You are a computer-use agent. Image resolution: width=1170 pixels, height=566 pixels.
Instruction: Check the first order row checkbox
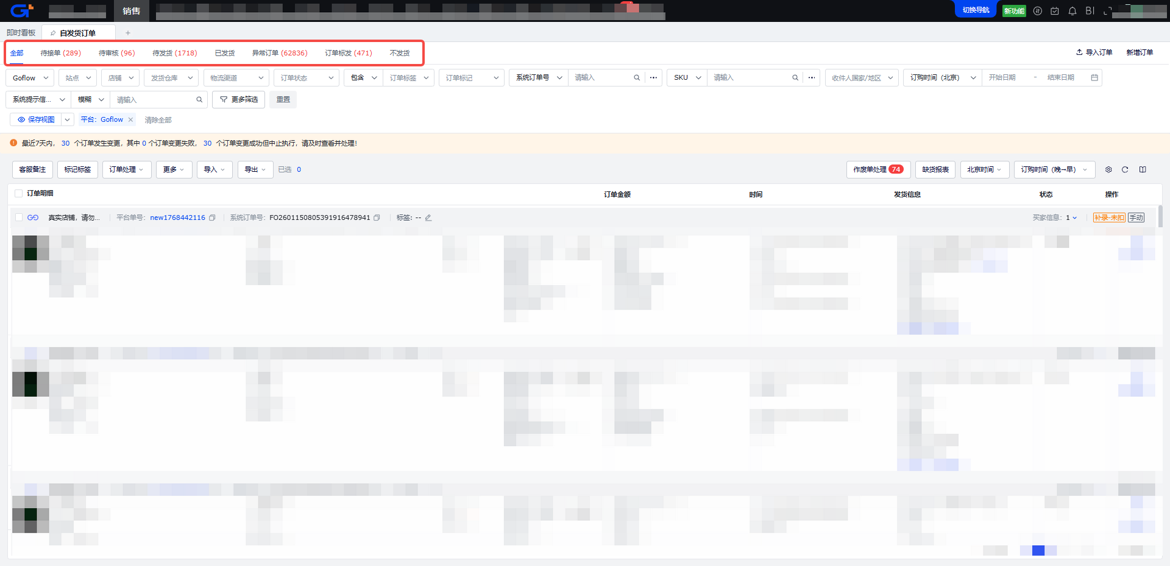click(18, 218)
